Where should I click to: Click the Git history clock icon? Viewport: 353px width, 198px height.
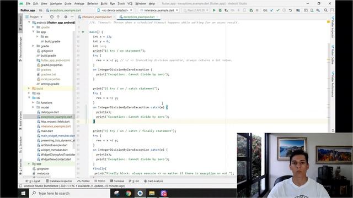(284, 10)
